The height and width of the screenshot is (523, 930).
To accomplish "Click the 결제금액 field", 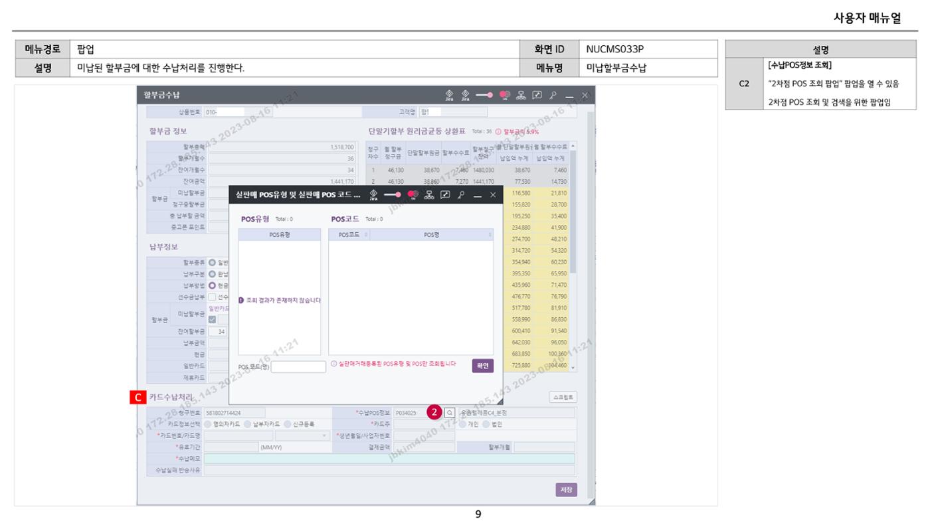I will (424, 447).
